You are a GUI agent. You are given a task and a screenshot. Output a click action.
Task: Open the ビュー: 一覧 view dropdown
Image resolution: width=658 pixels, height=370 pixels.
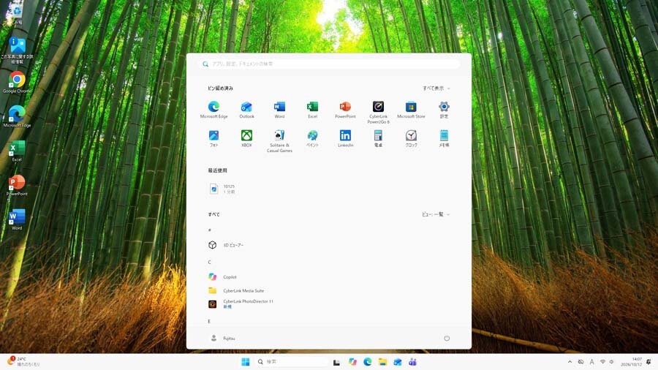coord(436,214)
